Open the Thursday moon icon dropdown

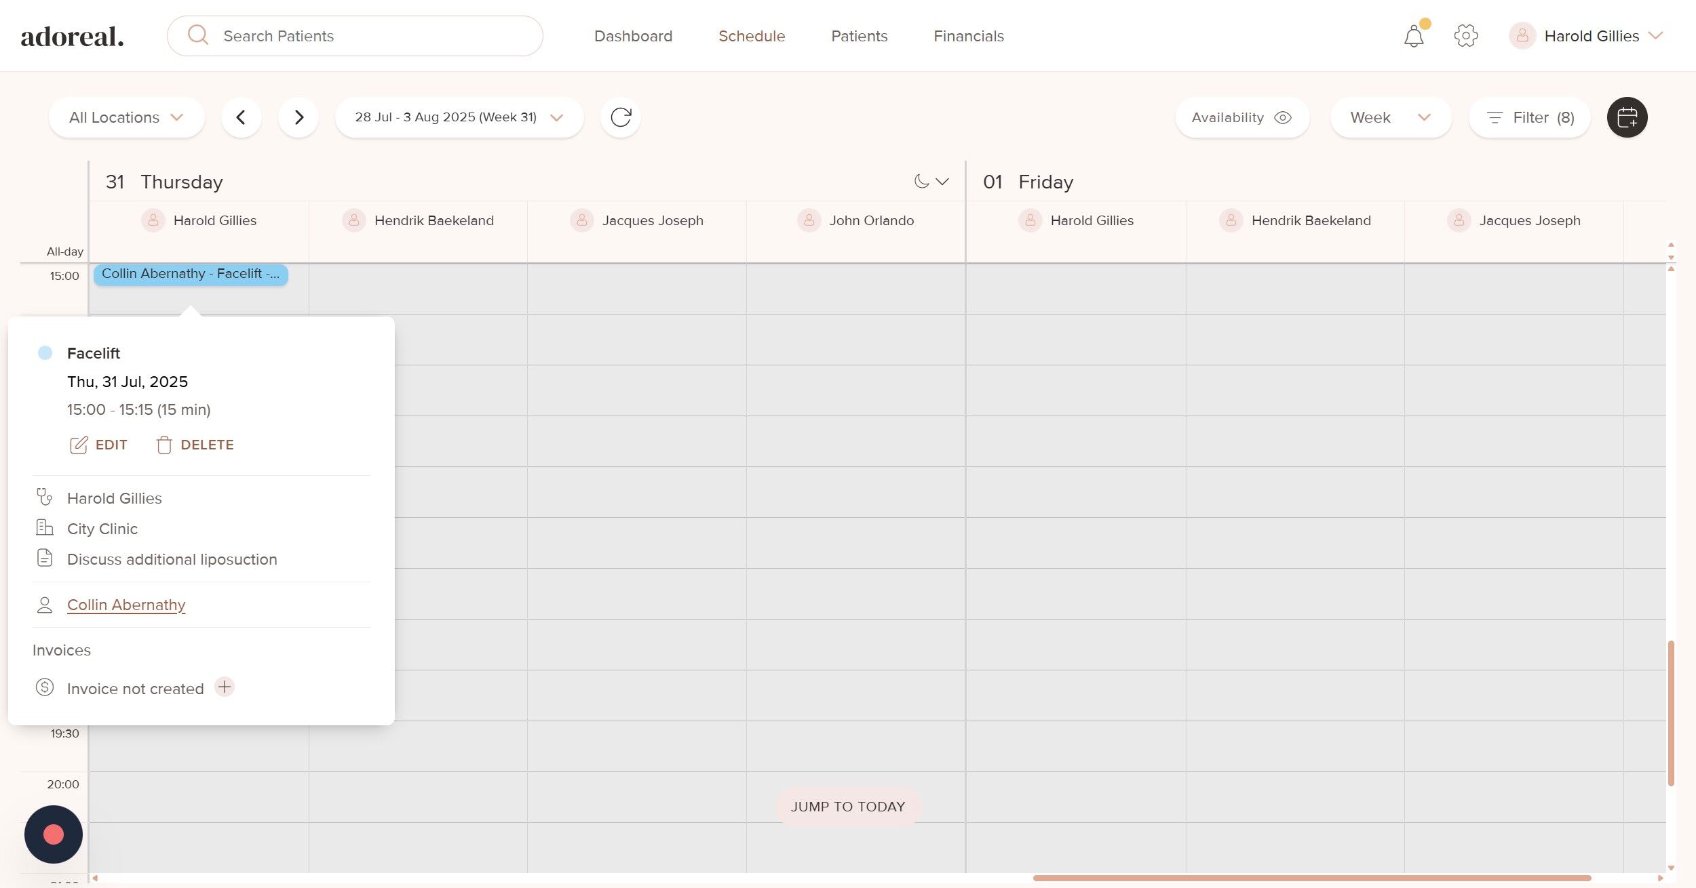[931, 182]
